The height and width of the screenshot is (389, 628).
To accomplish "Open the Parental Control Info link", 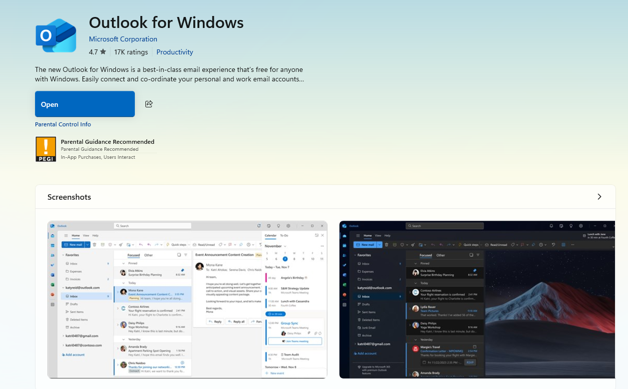I will (x=63, y=124).
